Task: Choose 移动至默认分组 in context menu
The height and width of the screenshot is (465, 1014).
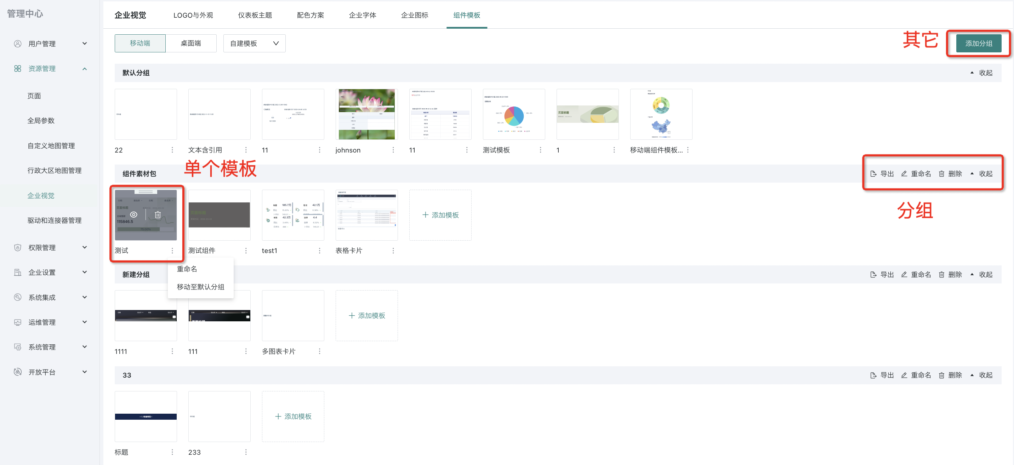Action: pos(201,287)
